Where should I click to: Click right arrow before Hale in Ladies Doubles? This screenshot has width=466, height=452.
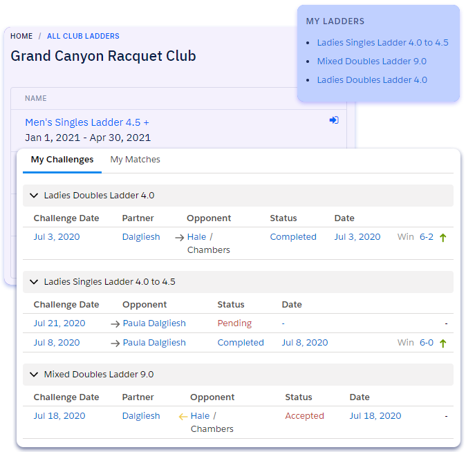[179, 237]
